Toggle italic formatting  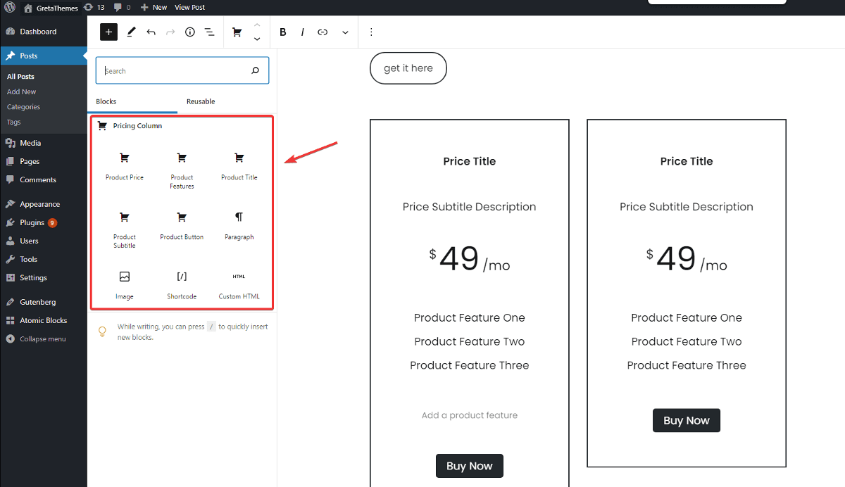tap(302, 32)
